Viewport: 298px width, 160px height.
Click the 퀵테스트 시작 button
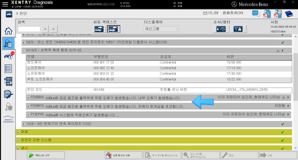click(46, 155)
